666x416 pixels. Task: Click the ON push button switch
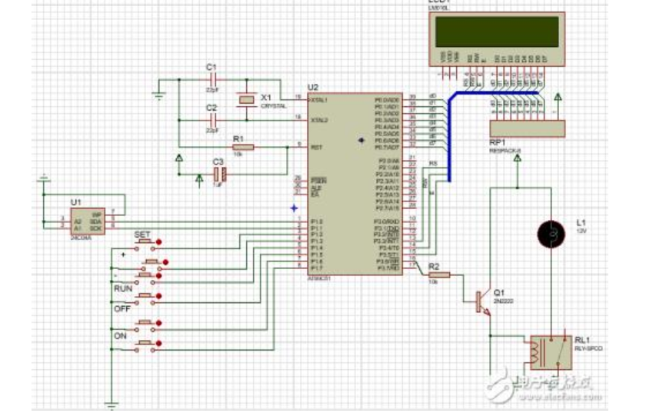145,346
